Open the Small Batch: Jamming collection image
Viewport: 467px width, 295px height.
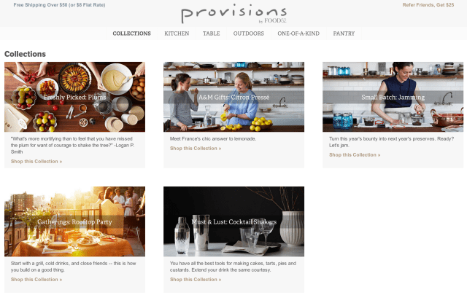[x=393, y=97]
